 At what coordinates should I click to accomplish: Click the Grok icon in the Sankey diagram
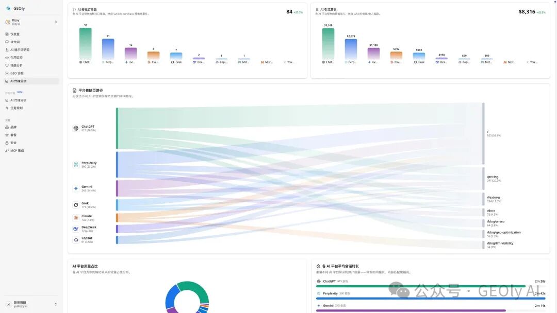(x=76, y=205)
